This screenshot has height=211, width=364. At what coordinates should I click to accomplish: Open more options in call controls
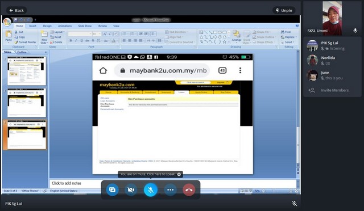point(170,190)
